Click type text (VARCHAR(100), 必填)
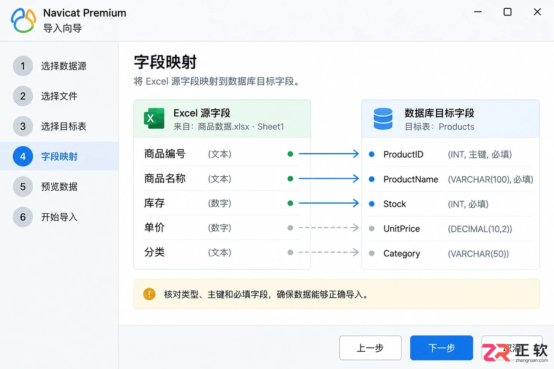Screen dimensions: 554x369 coord(491,180)
